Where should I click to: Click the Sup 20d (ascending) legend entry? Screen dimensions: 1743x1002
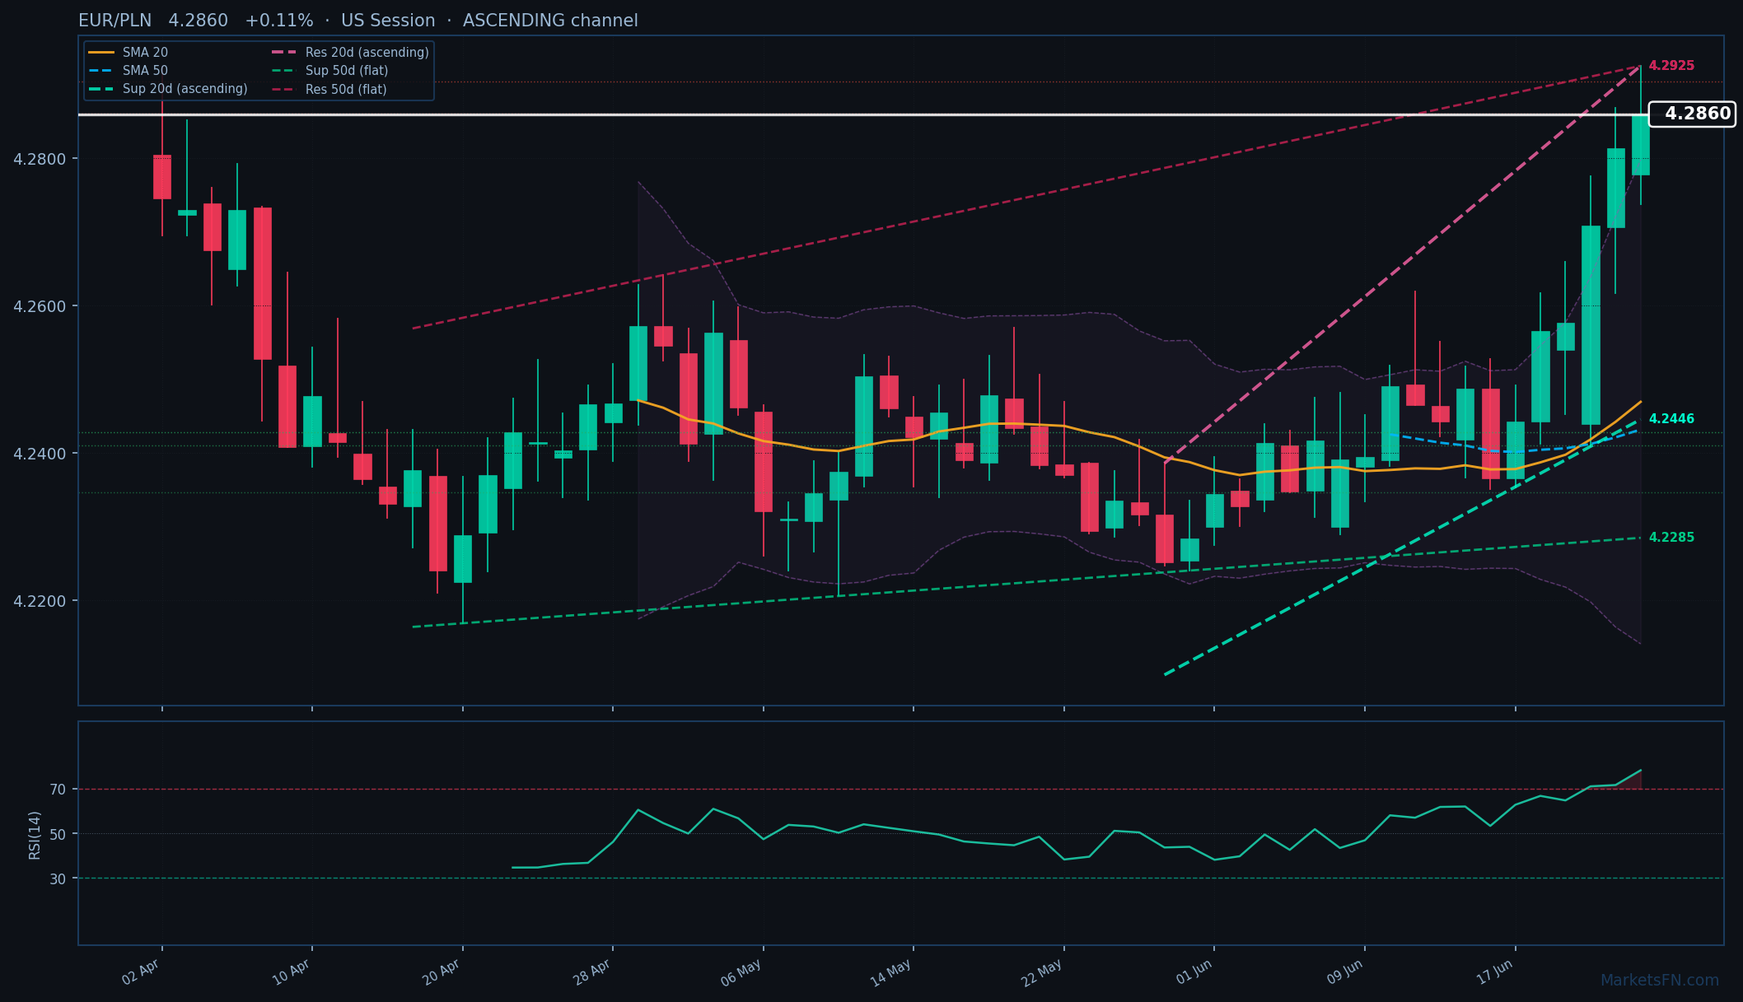tap(168, 89)
